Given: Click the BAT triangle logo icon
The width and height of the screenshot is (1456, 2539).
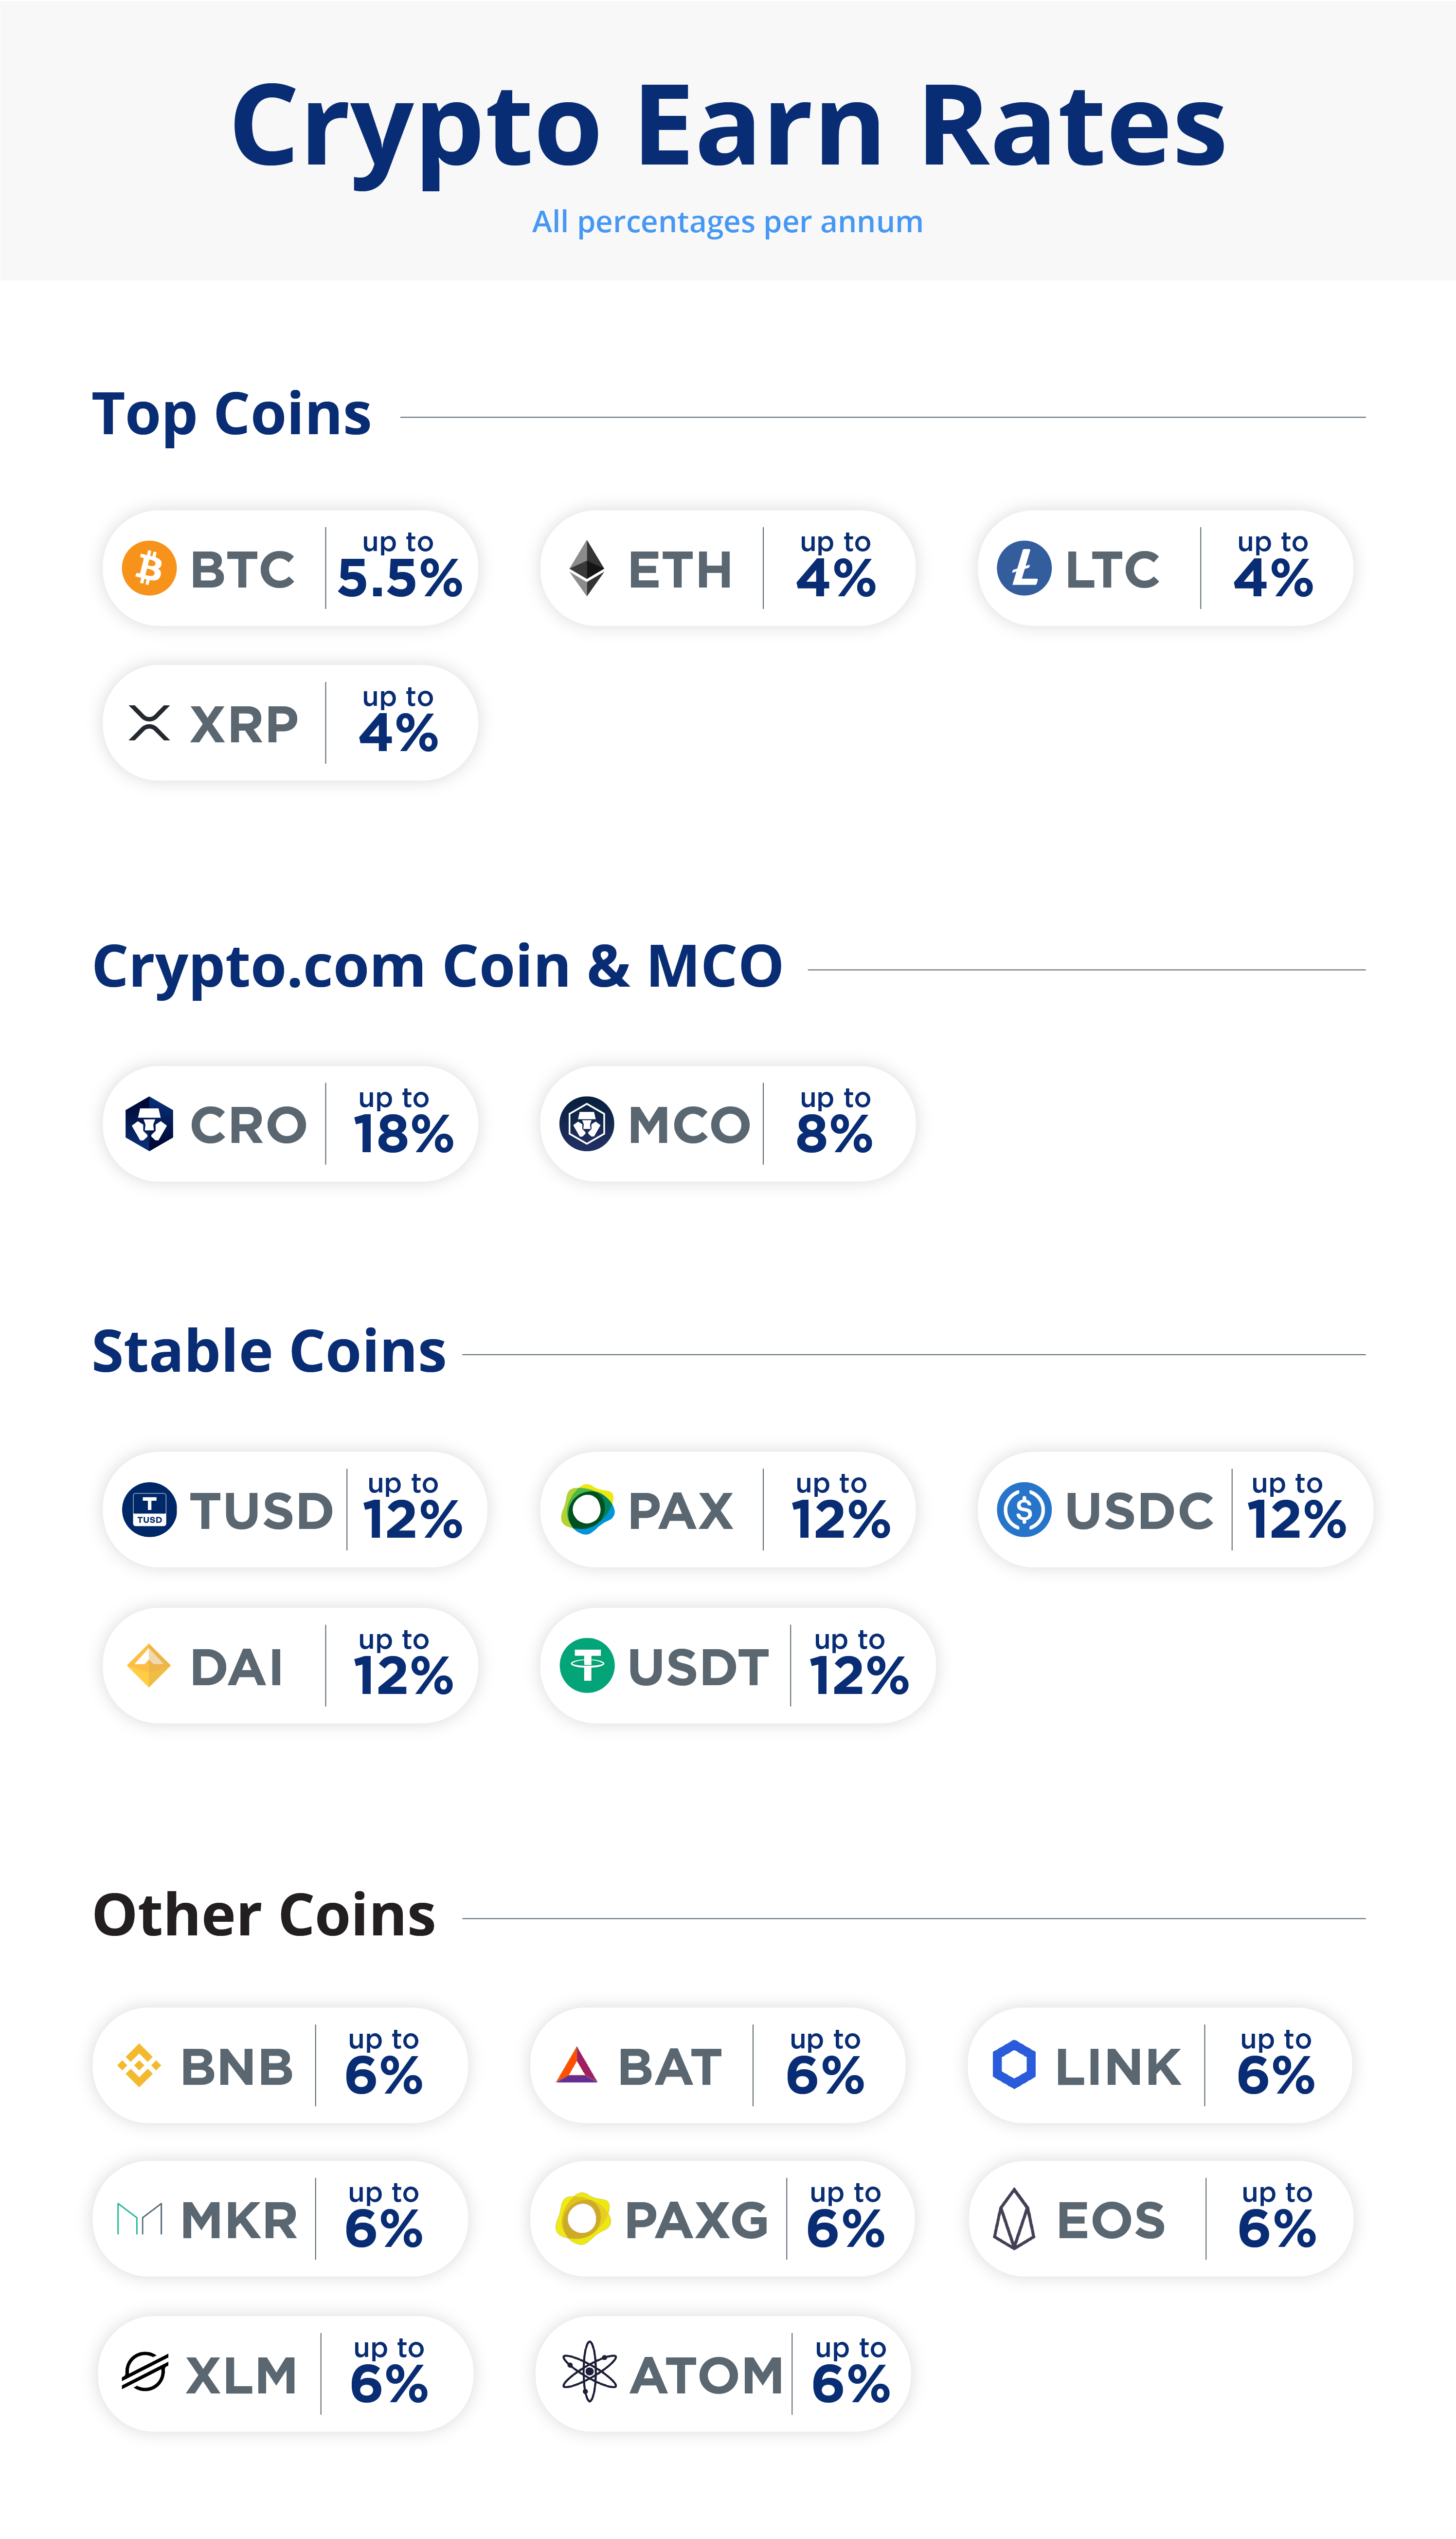Looking at the screenshot, I should (577, 2065).
